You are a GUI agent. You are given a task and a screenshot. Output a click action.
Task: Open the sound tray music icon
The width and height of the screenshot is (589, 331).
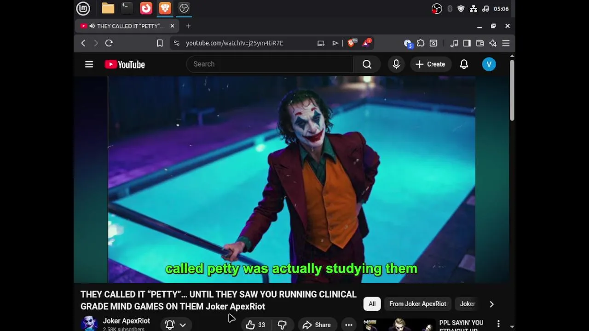pos(485,9)
